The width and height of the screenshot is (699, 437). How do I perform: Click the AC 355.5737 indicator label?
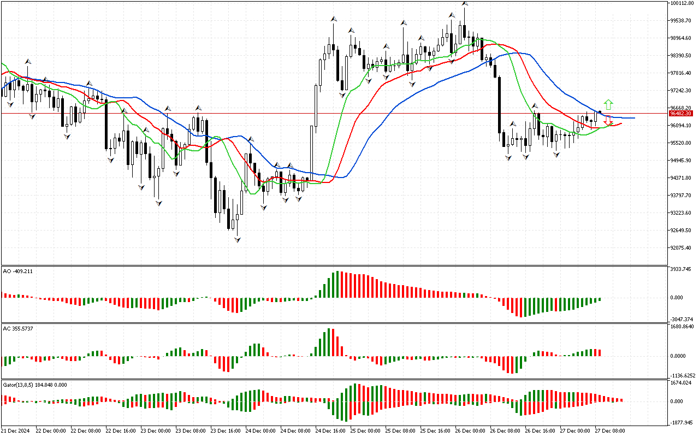coord(17,328)
